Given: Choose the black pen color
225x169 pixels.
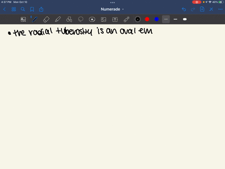Looking at the screenshot, I should 138,19.
